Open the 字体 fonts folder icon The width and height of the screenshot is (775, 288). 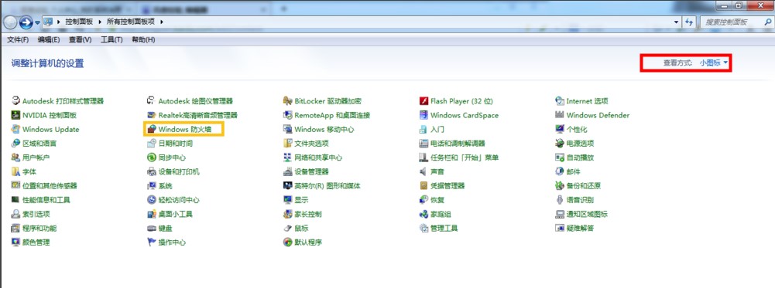pyautogui.click(x=15, y=171)
